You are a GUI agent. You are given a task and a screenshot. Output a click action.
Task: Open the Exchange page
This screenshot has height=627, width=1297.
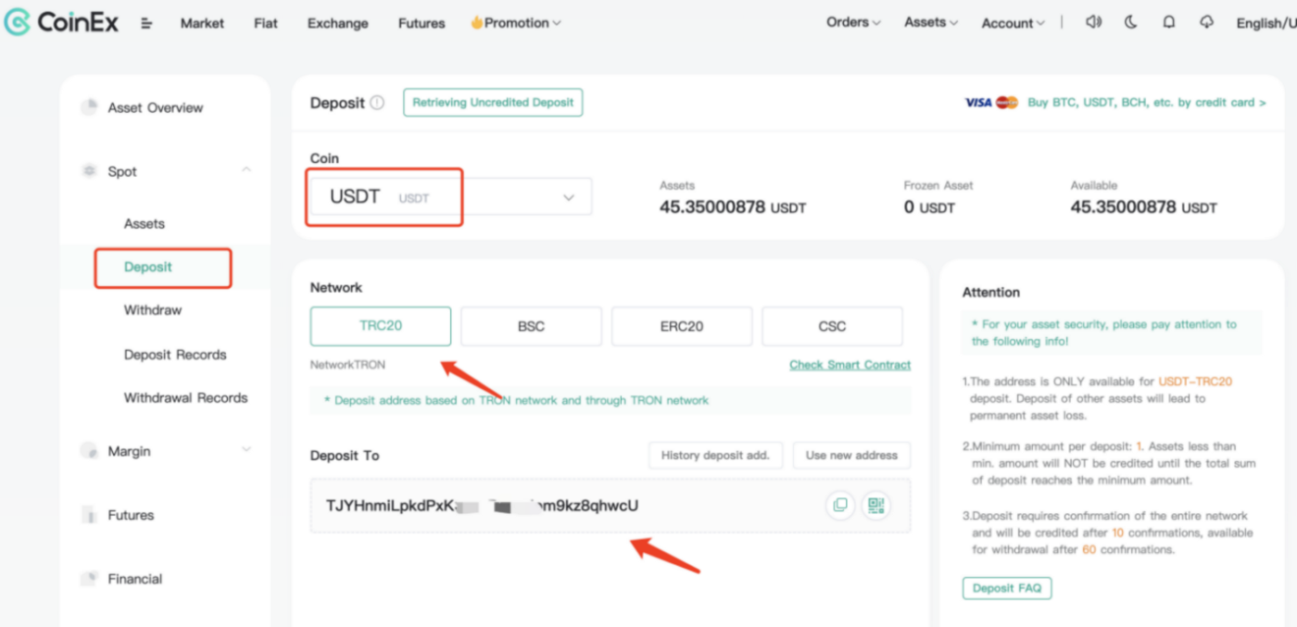pyautogui.click(x=337, y=23)
